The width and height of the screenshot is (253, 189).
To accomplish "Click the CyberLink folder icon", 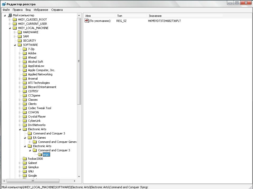I will coord(25,121).
